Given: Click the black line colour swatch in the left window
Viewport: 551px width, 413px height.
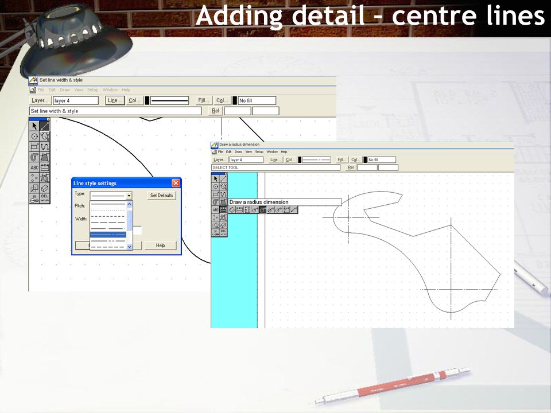Looking at the screenshot, I should coord(148,100).
